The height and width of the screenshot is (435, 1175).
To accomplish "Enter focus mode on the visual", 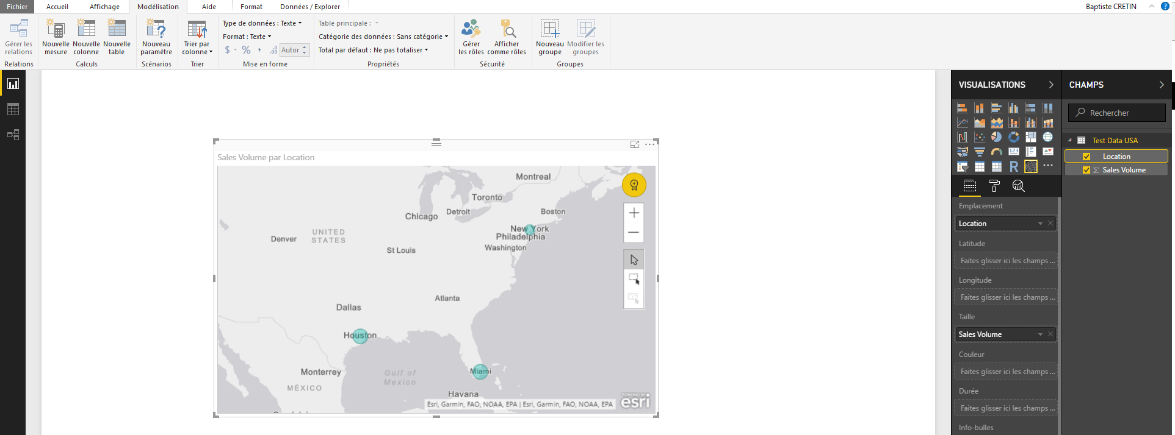I will click(x=635, y=144).
